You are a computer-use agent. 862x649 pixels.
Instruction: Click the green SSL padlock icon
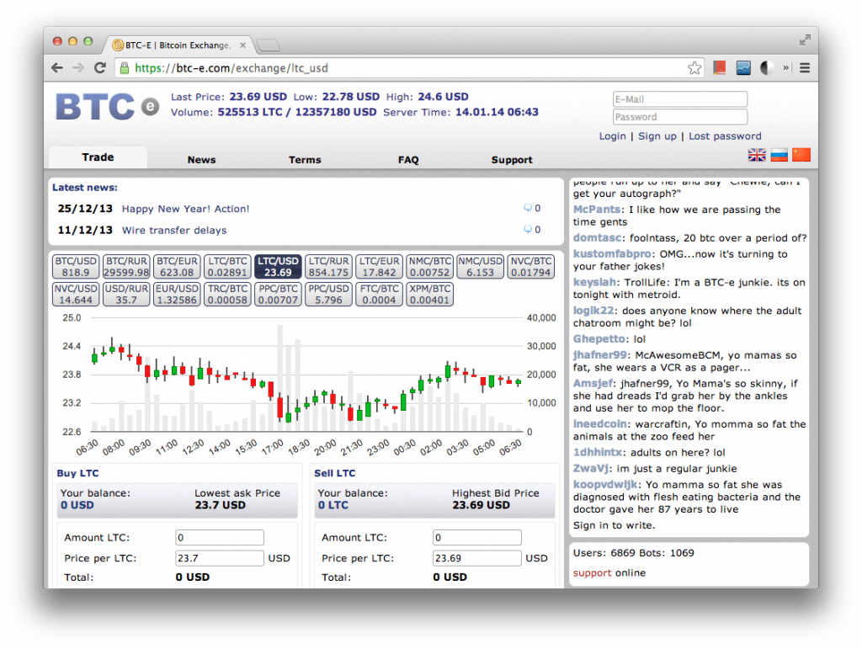pos(125,68)
